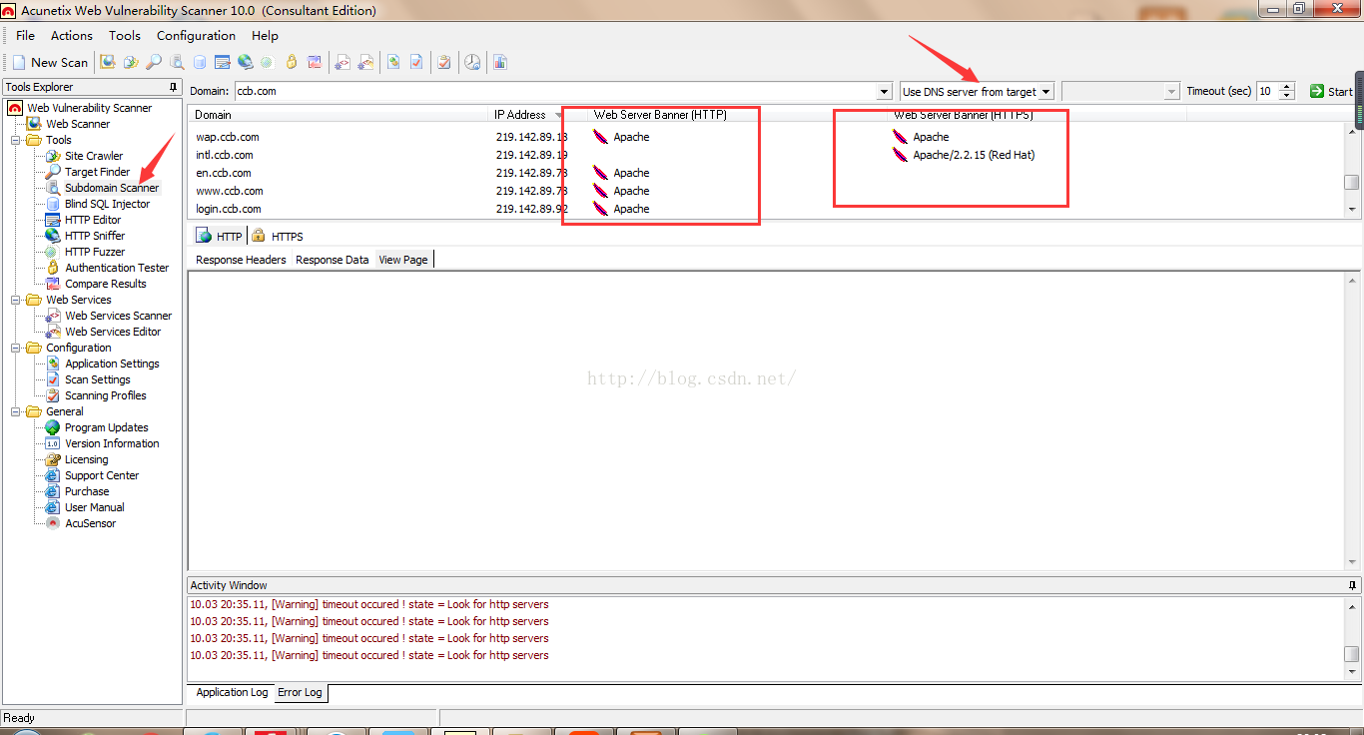1364x735 pixels.
Task: Open Web Services Editor toolbar icon
Action: pyautogui.click(x=366, y=62)
